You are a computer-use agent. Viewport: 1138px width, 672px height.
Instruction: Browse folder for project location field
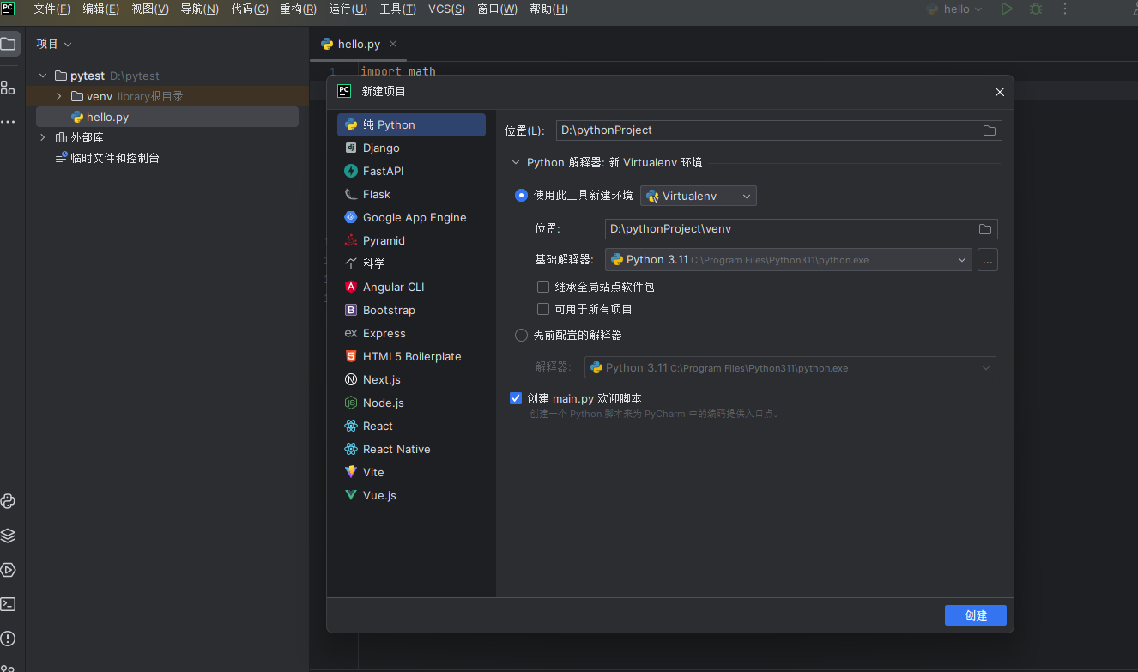pos(990,130)
